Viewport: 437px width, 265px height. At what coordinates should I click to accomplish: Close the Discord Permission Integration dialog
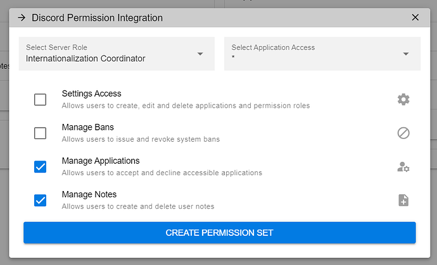tap(415, 17)
